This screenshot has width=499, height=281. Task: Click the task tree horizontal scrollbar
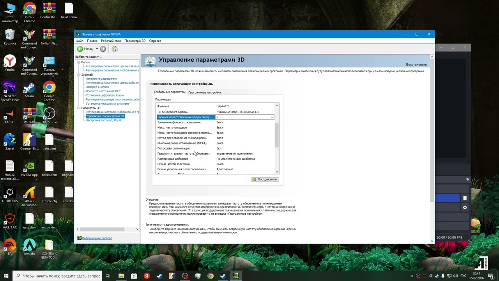point(102,229)
